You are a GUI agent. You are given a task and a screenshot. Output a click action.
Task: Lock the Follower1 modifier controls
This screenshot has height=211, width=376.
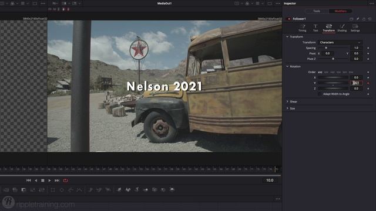[x=364, y=19]
